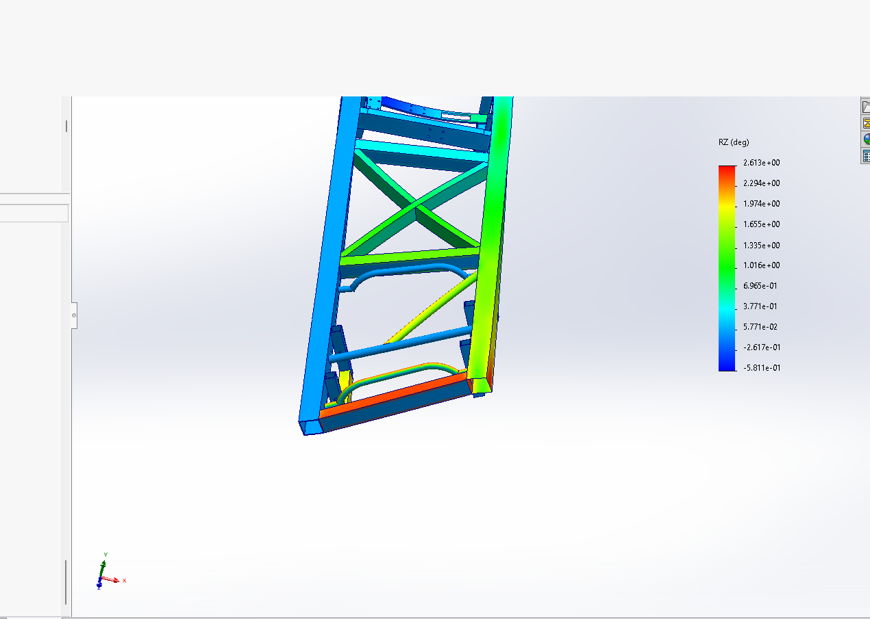Open the Design Library folder icon in task pane
This screenshot has width=870, height=619.
pyautogui.click(x=866, y=107)
